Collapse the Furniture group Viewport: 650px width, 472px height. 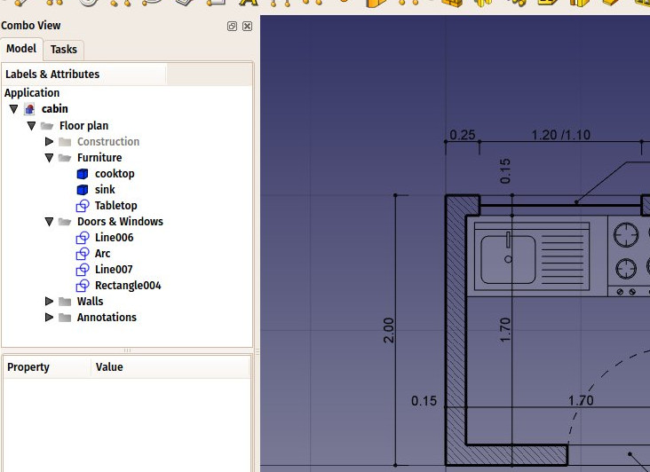[49, 158]
